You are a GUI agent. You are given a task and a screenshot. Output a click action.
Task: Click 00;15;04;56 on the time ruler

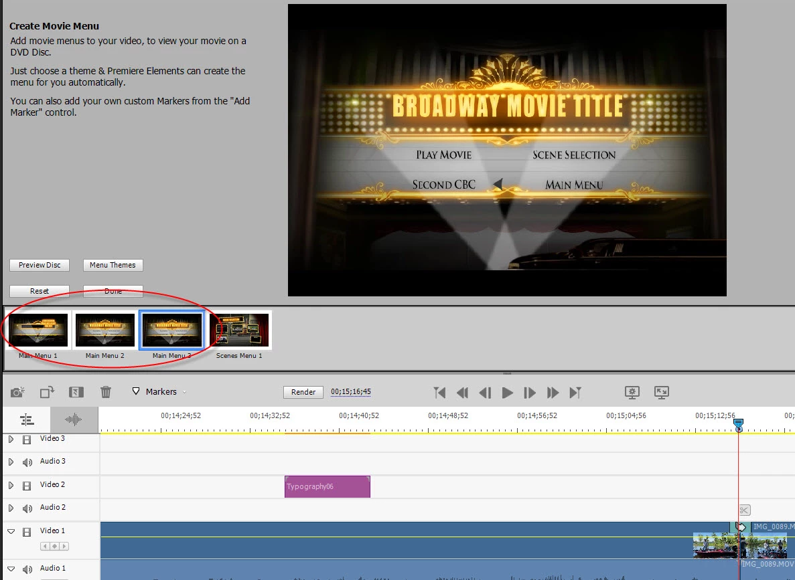(626, 415)
